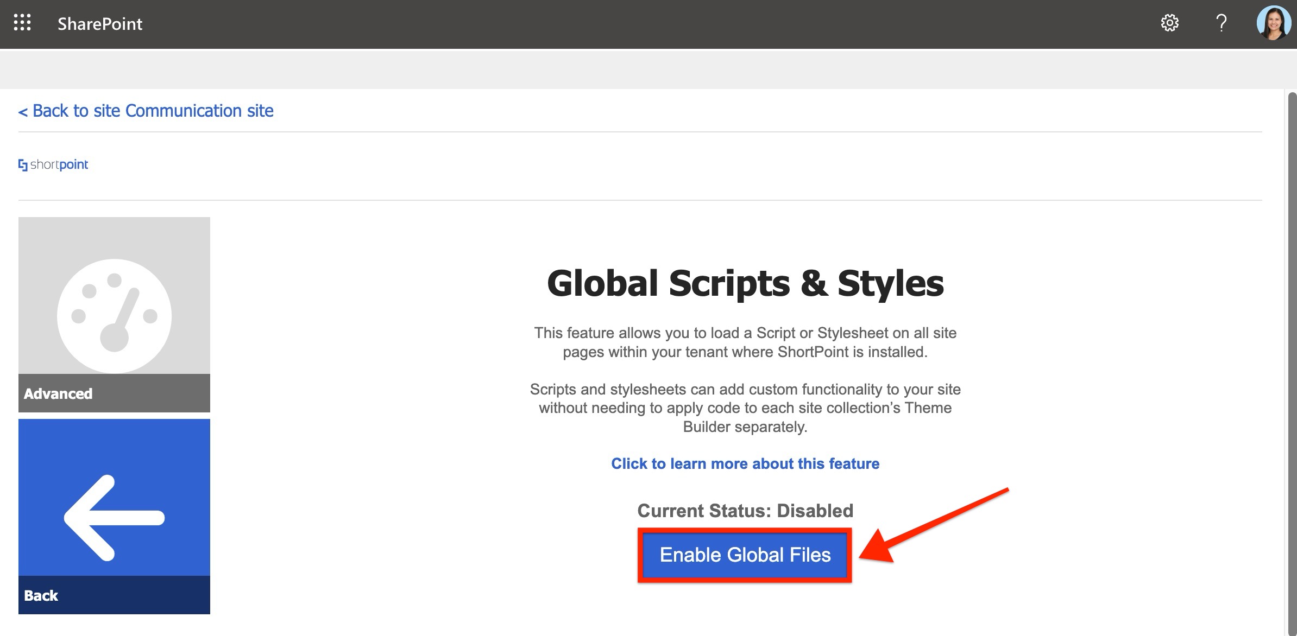Open the settings gear menu
Viewport: 1297px width, 636px height.
[x=1169, y=23]
